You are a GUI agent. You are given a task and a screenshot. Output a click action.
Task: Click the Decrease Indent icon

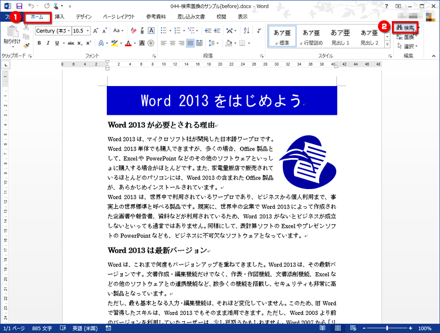[x=208, y=30]
